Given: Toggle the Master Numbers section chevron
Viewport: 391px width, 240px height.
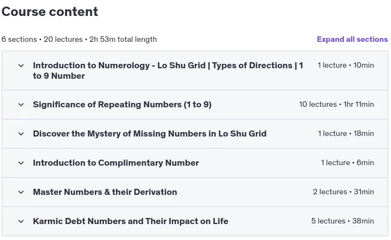Looking at the screenshot, I should pos(21,192).
